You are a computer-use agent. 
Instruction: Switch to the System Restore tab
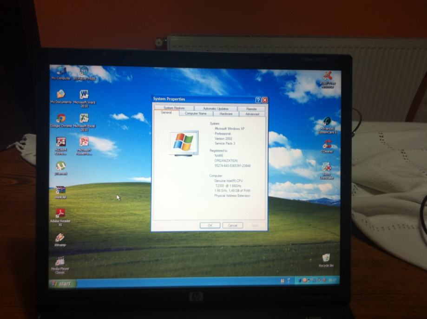pos(174,108)
